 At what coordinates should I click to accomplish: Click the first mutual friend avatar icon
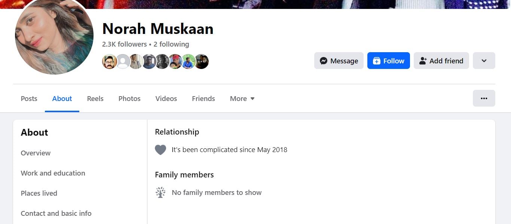[110, 61]
